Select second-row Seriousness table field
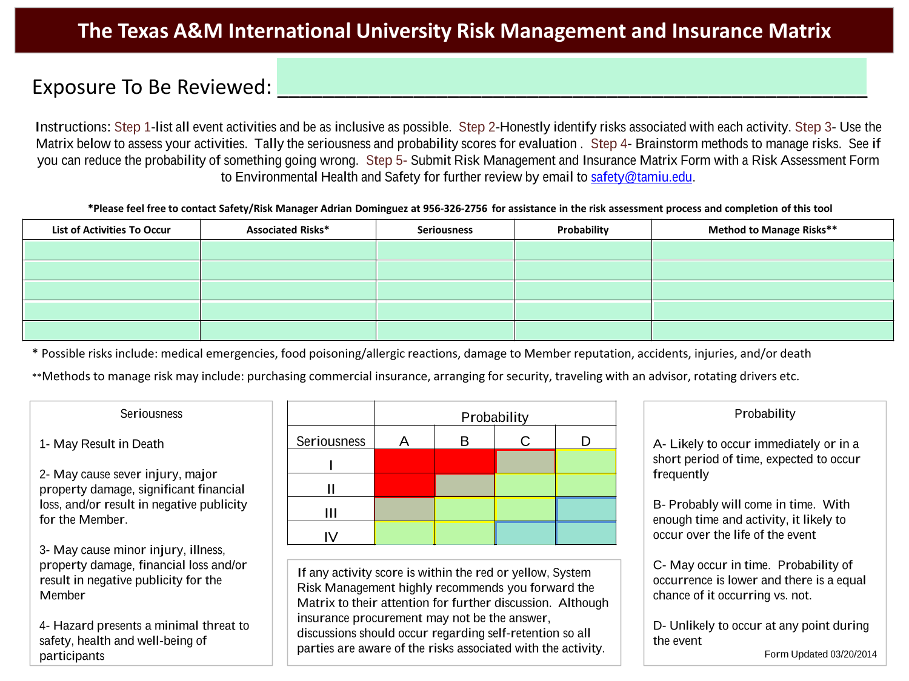Image resolution: width=909 pixels, height=681 pixels. (x=445, y=270)
